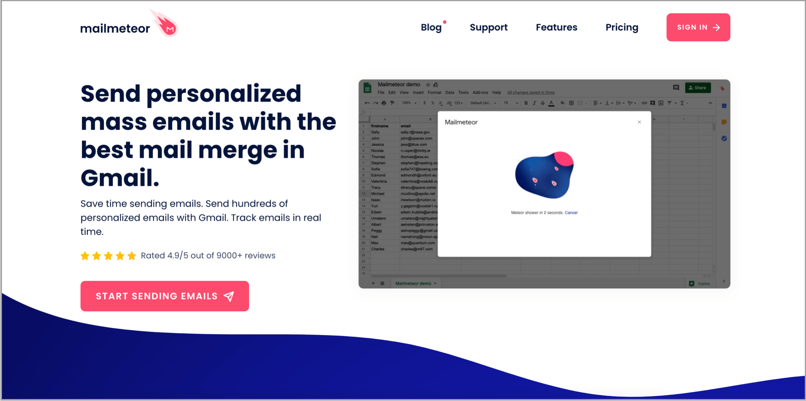Click the print icon in toolbar
The width and height of the screenshot is (806, 401).
384,103
